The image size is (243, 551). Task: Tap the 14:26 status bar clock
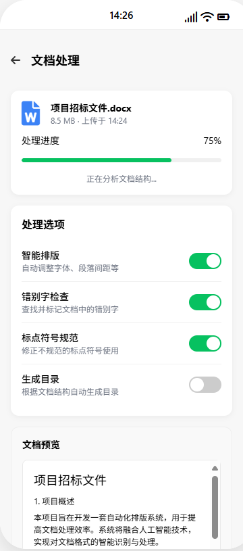[x=122, y=16]
